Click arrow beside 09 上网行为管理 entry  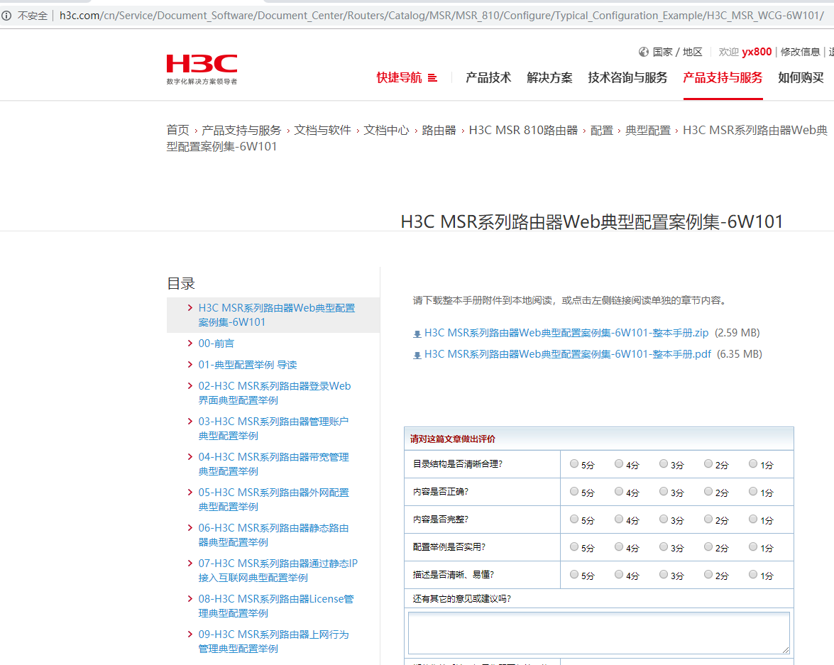pos(190,634)
